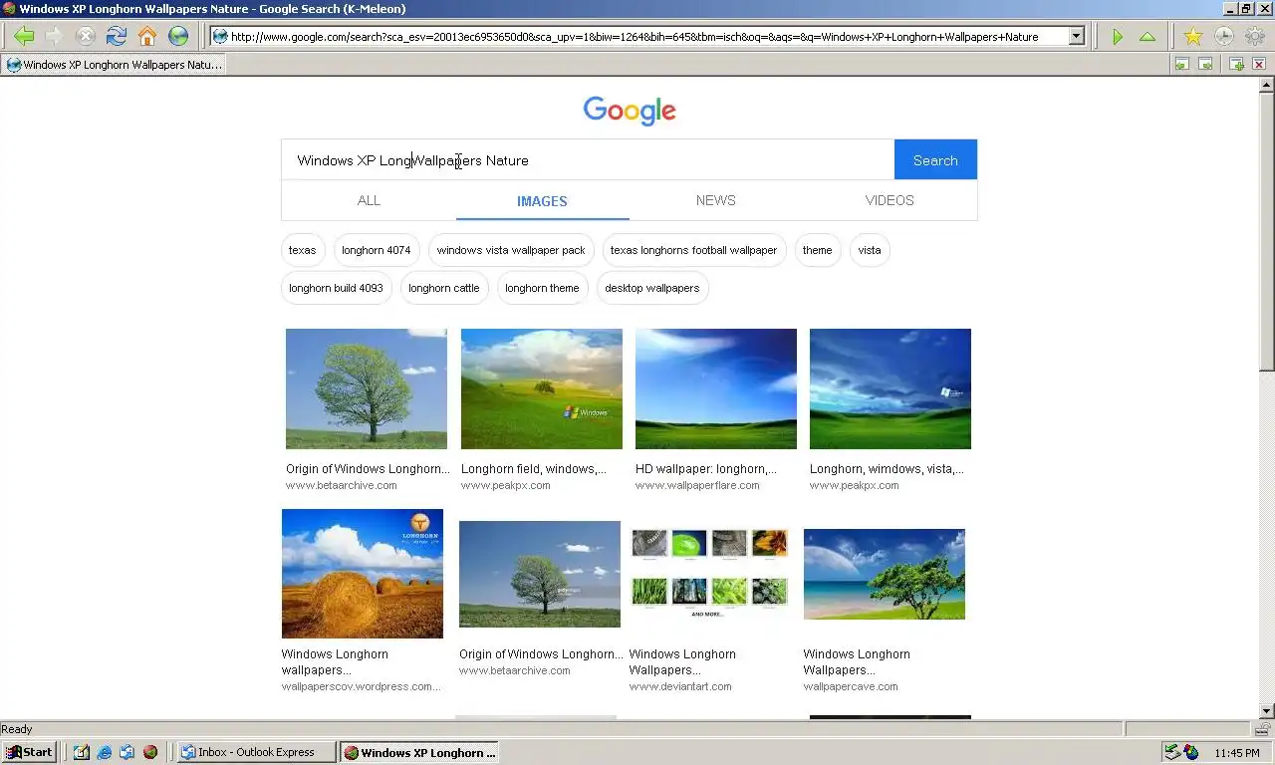Screen dimensions: 1275x765
Task: Click in the Google search text box
Action: click(588, 160)
